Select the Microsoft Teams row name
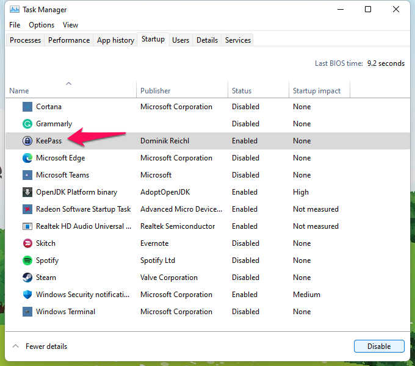This screenshot has height=366, width=415. point(62,175)
